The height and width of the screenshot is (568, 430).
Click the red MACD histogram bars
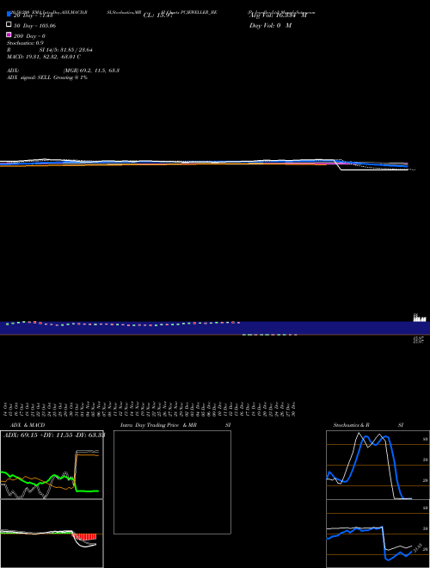pyautogui.click(x=84, y=537)
